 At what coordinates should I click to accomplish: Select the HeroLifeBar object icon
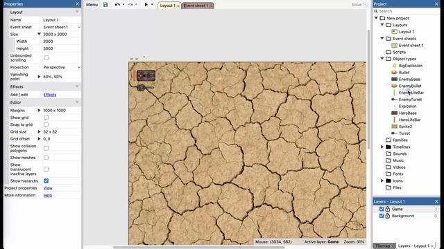(394, 120)
